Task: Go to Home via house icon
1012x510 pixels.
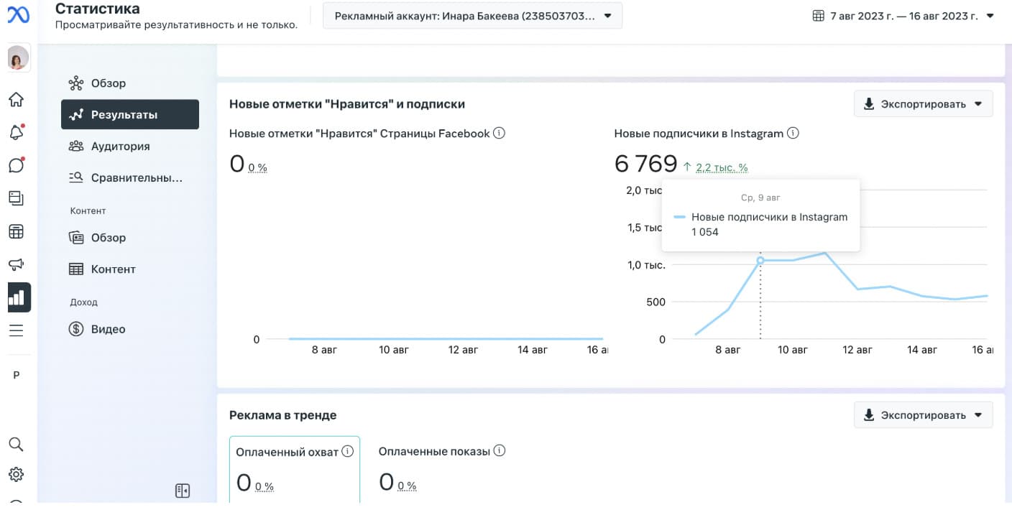Action: (16, 99)
